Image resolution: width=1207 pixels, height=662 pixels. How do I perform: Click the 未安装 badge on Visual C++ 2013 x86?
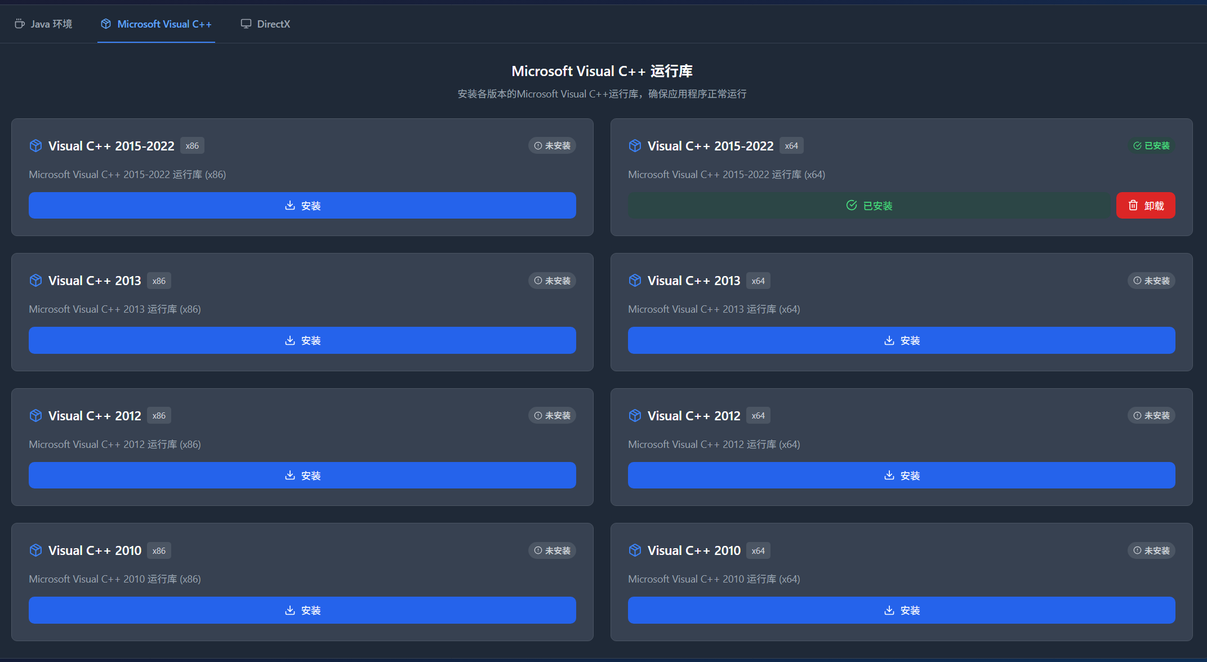[x=552, y=281]
